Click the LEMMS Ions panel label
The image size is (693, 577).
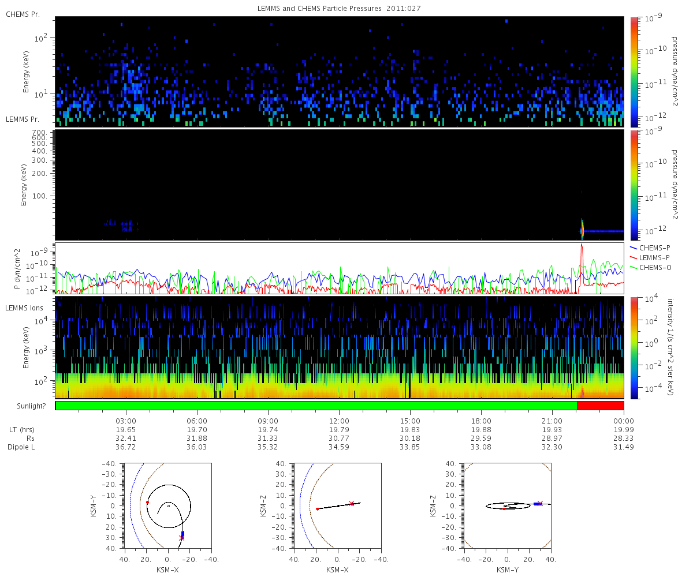point(25,309)
